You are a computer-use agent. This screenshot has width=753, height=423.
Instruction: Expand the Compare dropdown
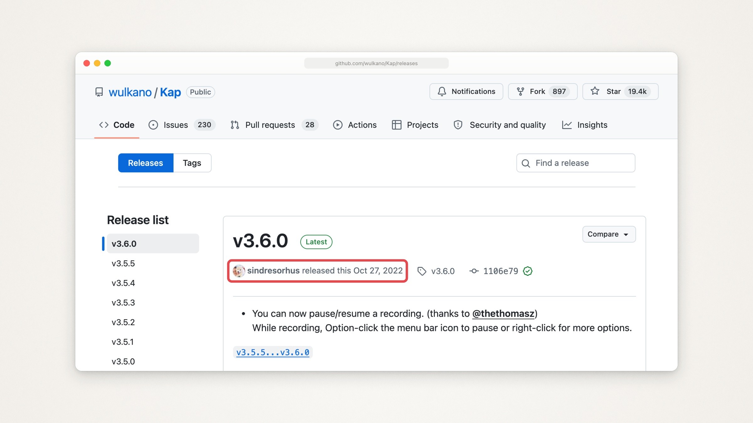[609, 234]
